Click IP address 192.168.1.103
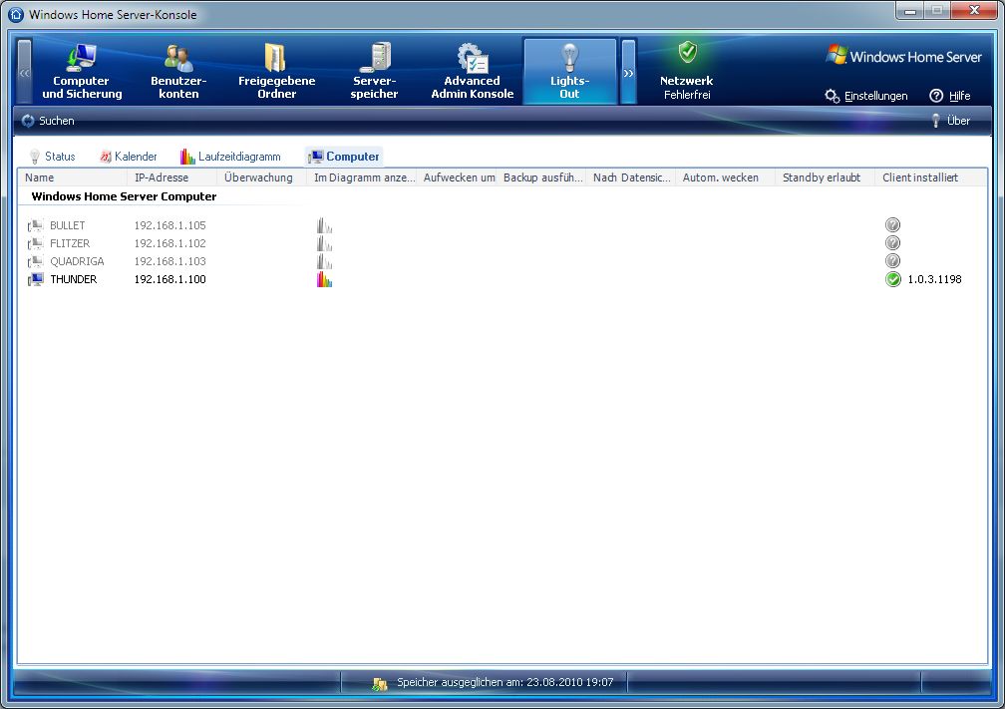This screenshot has width=1005, height=709. [x=169, y=261]
